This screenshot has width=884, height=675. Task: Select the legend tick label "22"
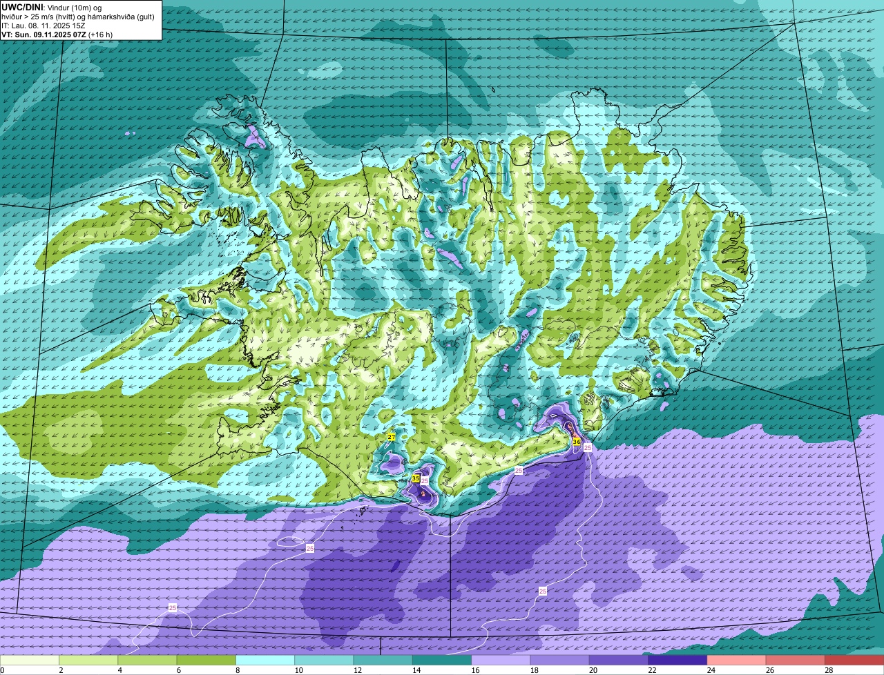(652, 670)
